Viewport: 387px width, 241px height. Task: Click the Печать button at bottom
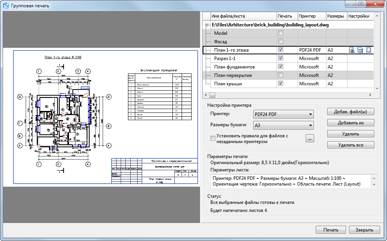coord(331,230)
